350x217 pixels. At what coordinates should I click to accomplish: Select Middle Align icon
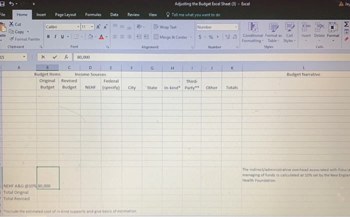click(122, 27)
